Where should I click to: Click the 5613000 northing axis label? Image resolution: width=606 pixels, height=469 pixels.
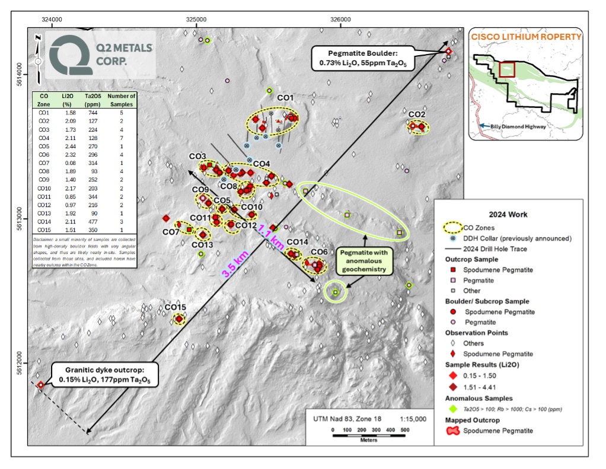(20, 218)
